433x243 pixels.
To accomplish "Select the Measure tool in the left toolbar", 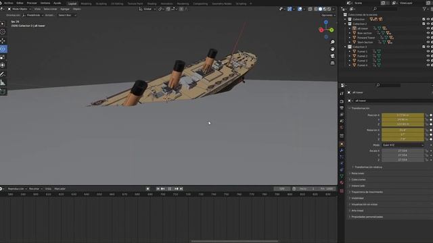I will 3,82.
